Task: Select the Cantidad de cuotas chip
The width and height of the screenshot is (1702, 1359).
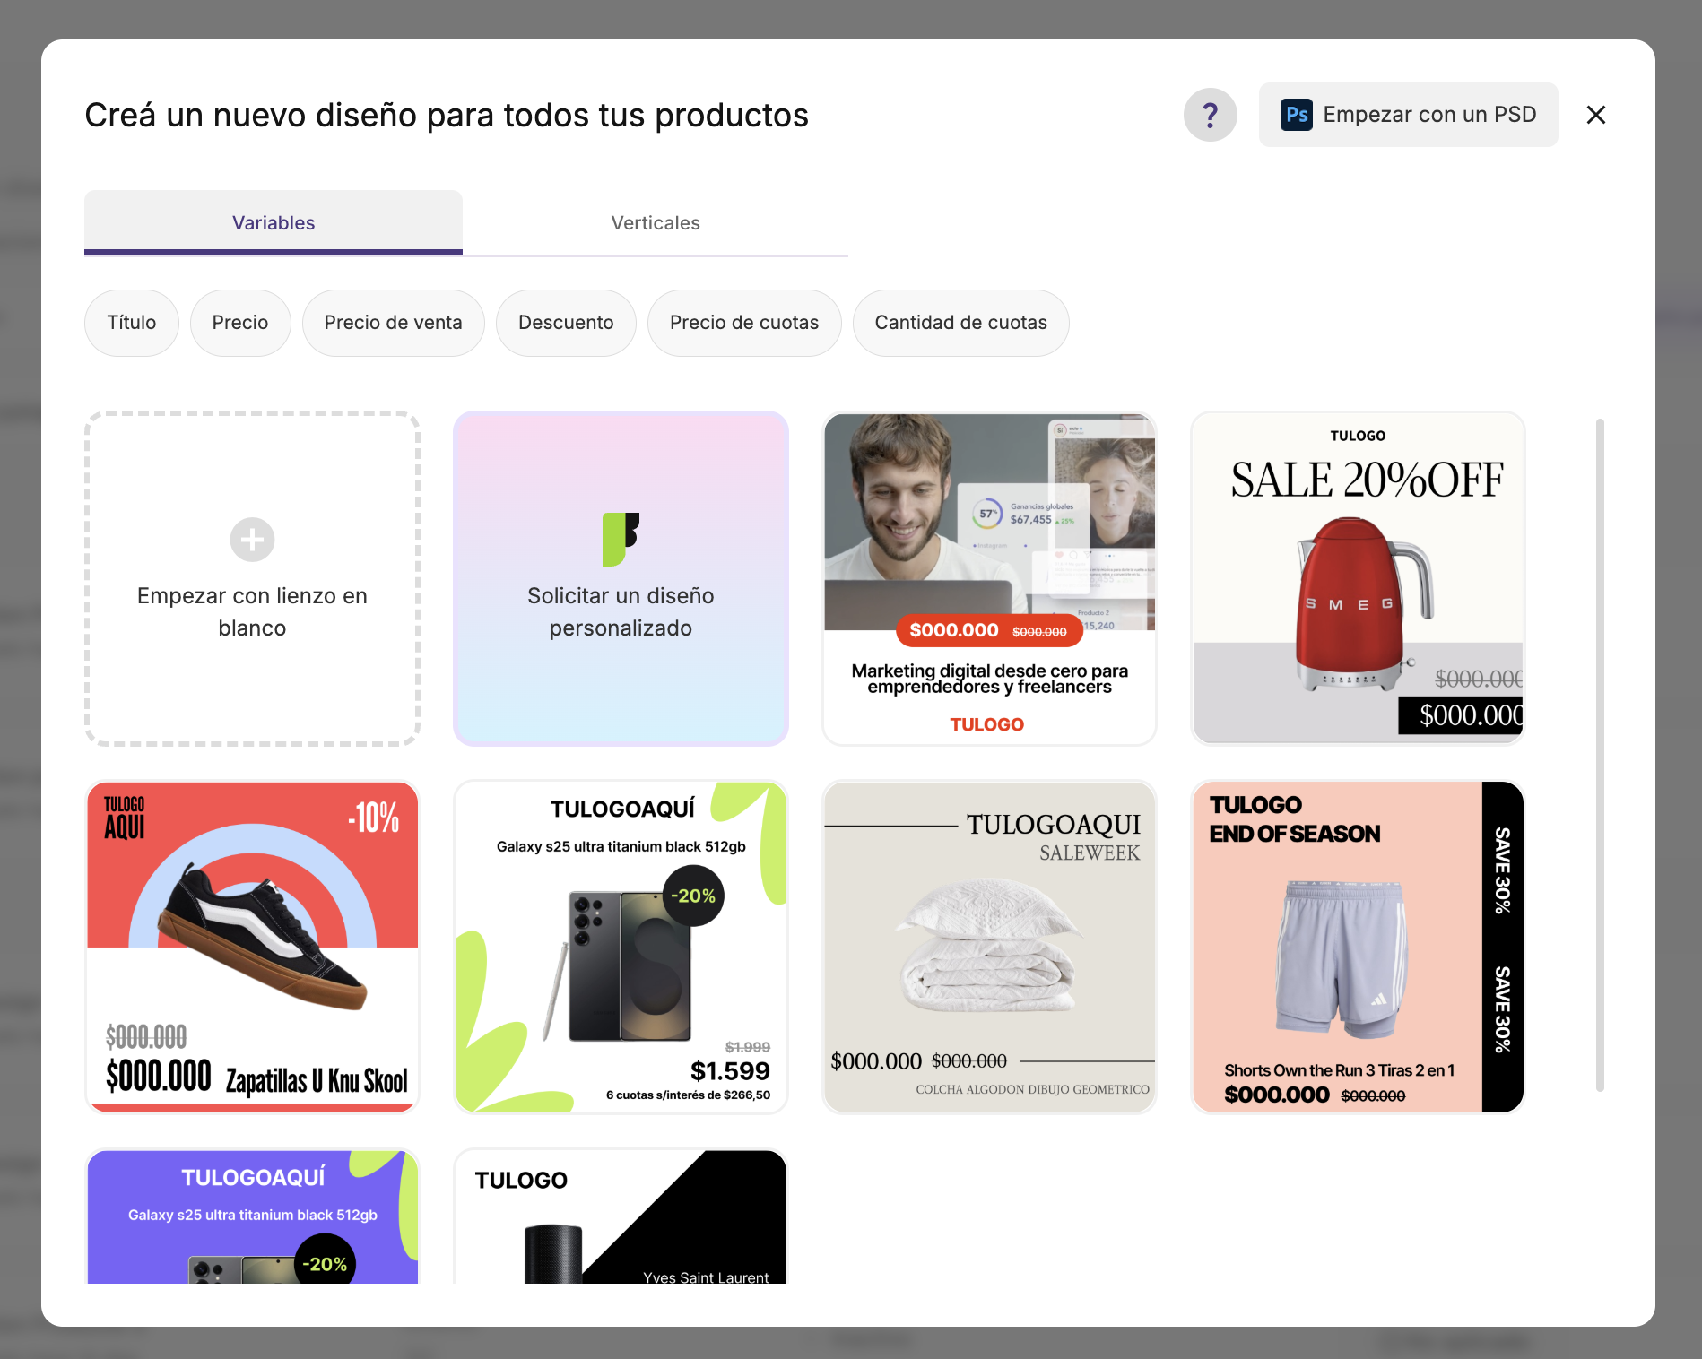Action: click(961, 323)
